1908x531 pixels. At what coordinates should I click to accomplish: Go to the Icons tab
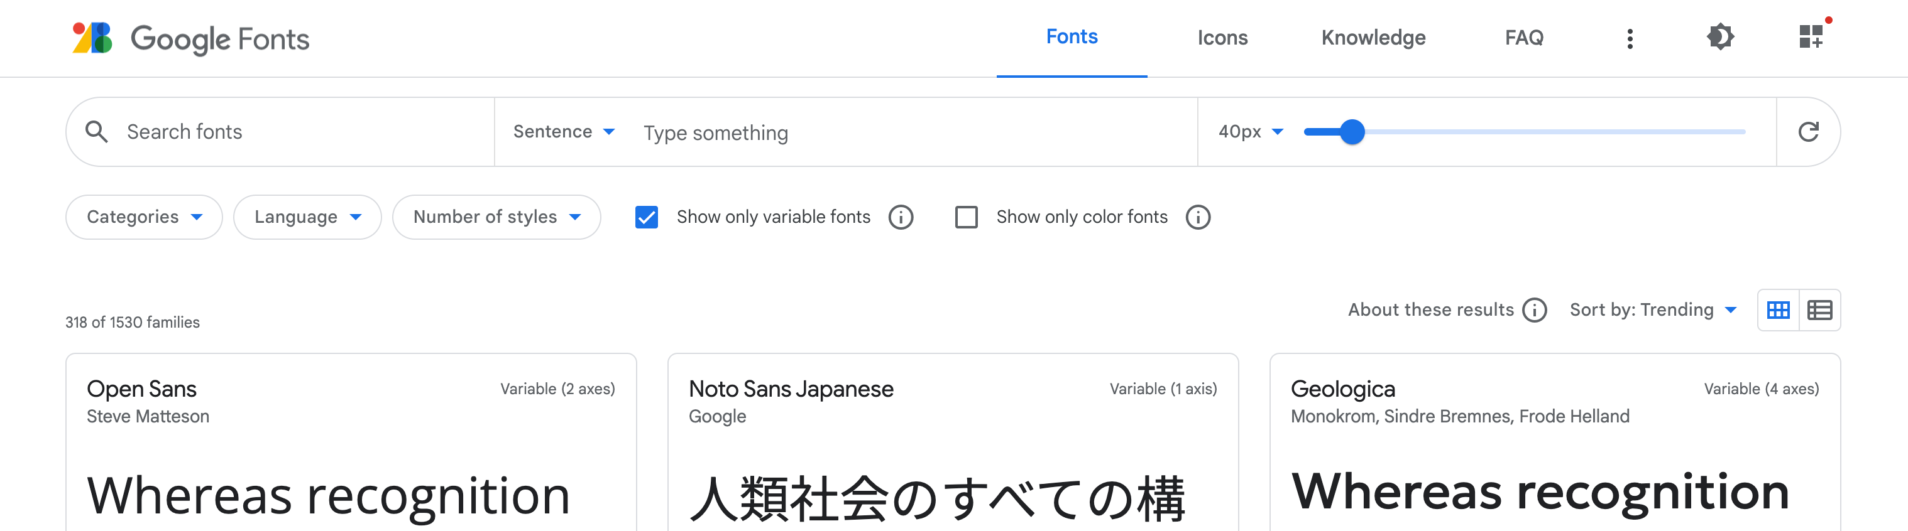(1222, 38)
